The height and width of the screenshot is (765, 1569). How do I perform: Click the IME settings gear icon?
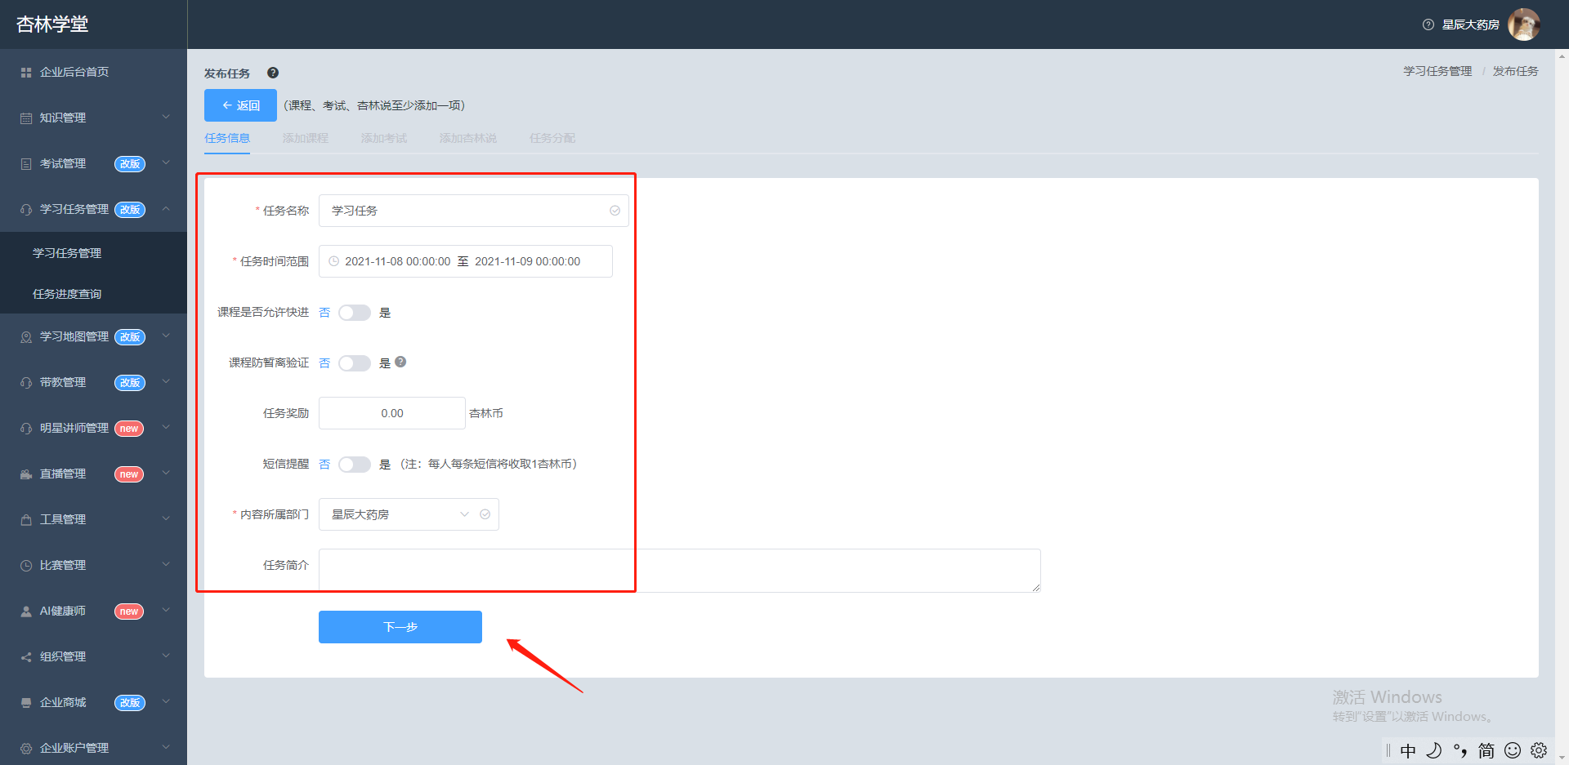coord(1539,750)
